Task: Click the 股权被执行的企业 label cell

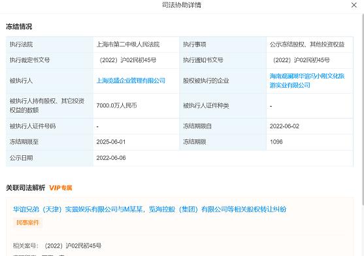Action: point(223,81)
